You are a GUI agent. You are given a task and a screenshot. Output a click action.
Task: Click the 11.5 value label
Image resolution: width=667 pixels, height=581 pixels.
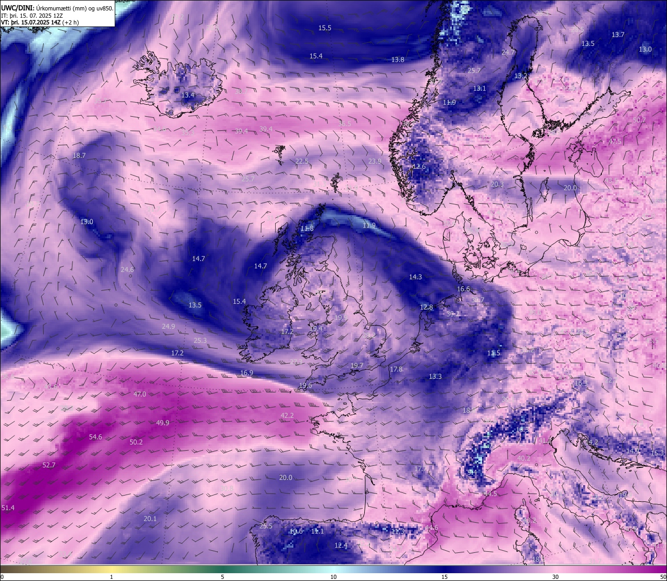click(x=493, y=353)
